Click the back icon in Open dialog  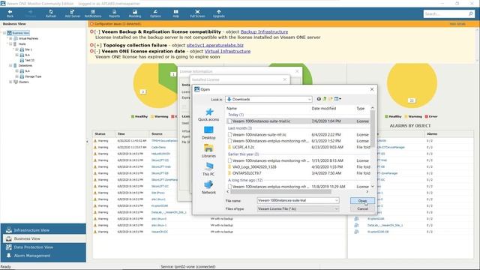[319, 99]
